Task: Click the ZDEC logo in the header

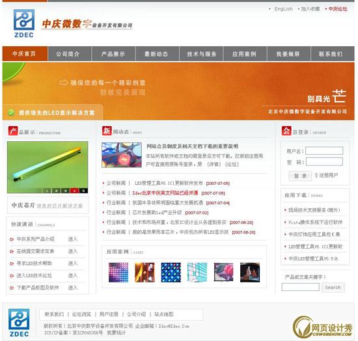Action: point(24,23)
